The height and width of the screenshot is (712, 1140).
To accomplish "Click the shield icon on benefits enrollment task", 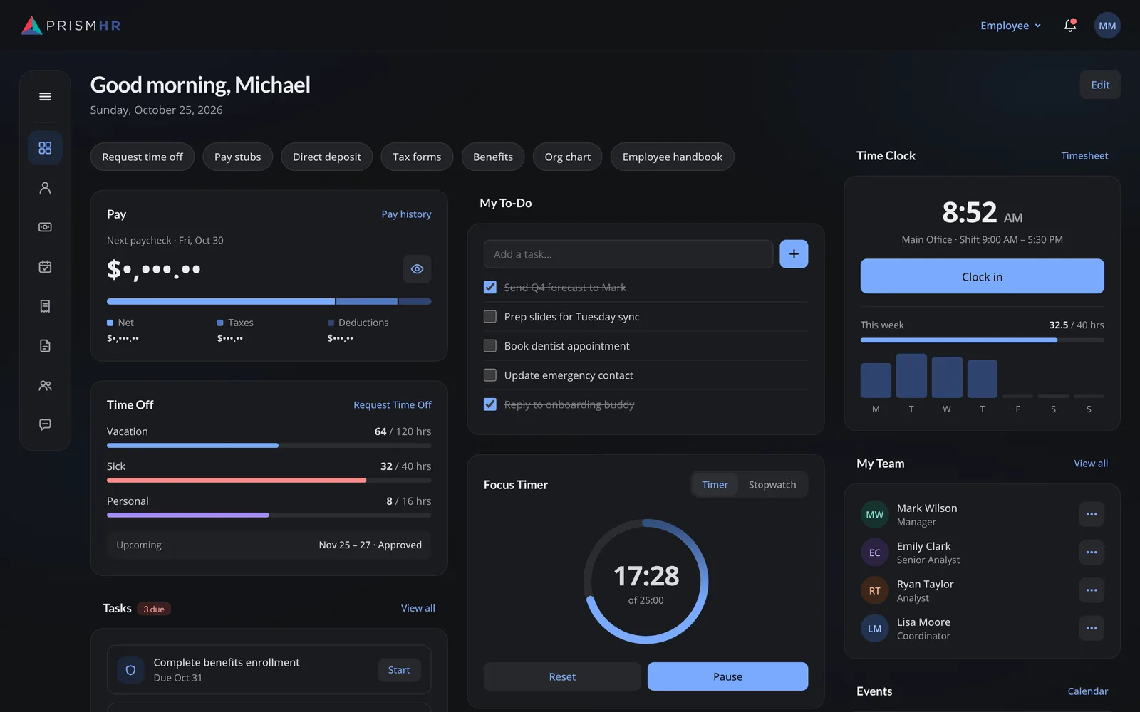I will 130,670.
